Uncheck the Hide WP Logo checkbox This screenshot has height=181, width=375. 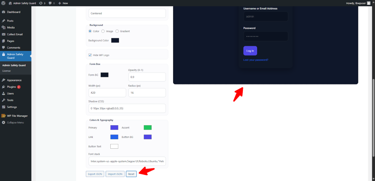90,55
